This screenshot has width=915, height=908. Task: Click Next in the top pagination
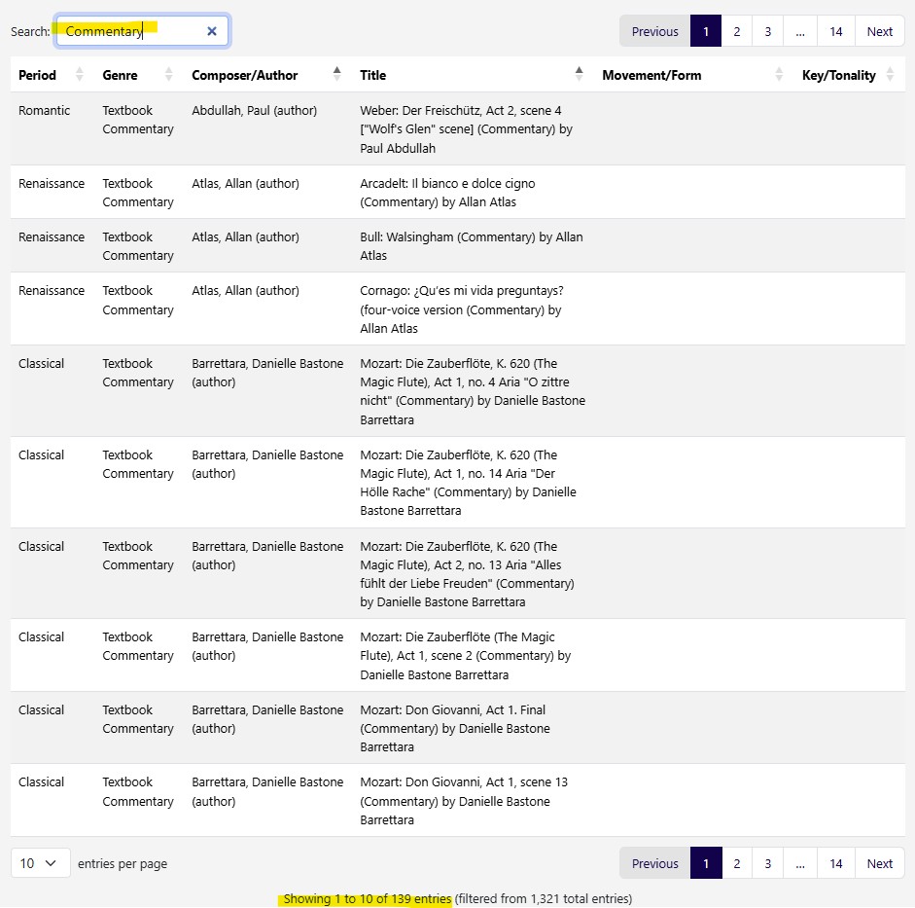[879, 31]
